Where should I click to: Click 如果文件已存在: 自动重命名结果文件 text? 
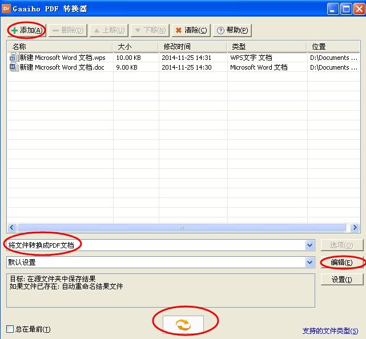tap(66, 286)
